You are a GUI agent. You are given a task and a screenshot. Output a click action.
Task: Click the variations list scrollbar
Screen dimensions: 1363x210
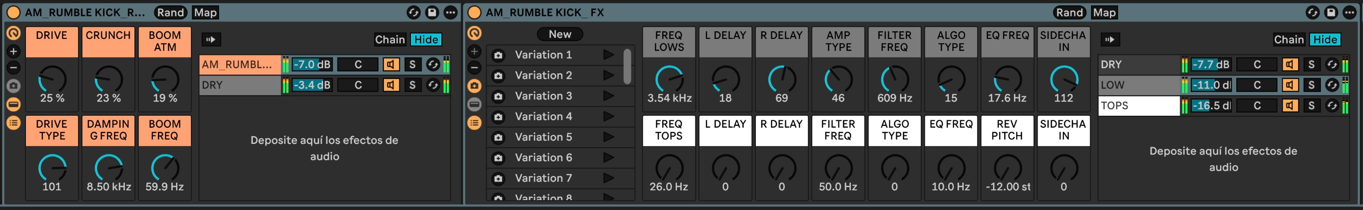(628, 66)
